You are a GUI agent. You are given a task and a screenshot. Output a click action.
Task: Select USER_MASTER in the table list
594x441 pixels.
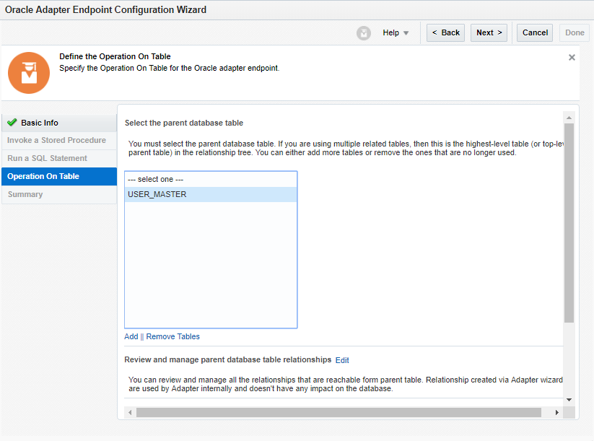tap(211, 194)
